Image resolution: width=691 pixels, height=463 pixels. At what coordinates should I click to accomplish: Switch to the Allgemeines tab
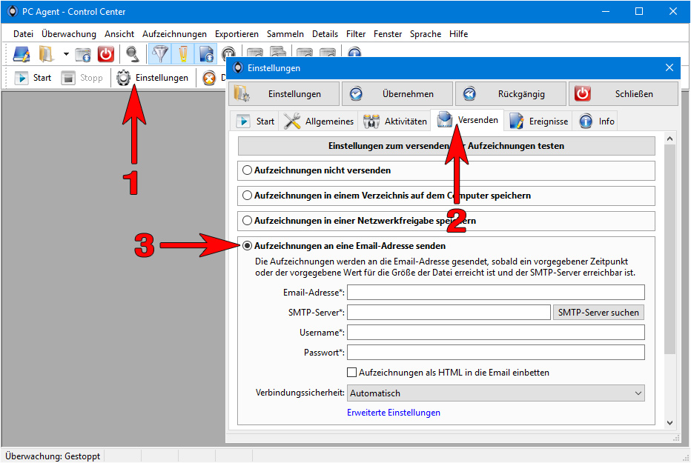319,121
